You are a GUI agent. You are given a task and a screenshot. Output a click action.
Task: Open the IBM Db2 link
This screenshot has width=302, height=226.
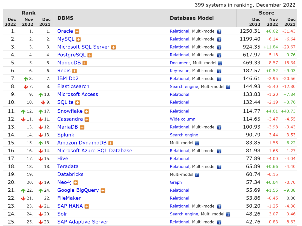[68, 78]
